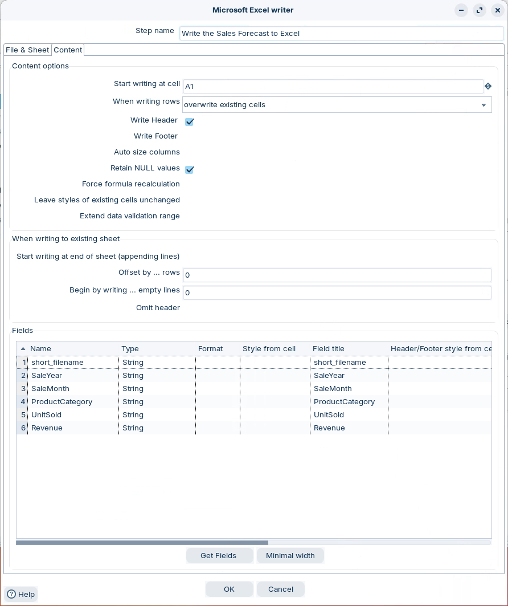Switch to the File & Sheet tab
This screenshot has width=508, height=606.
(27, 50)
